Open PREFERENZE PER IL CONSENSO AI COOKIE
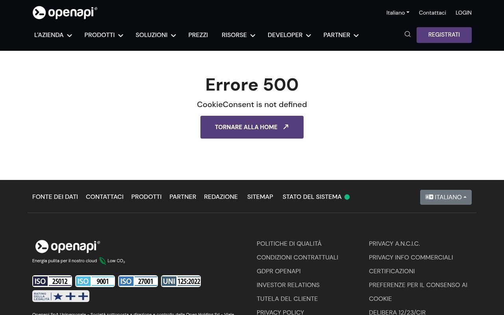Screen dimensions: 504x315 [x=418, y=292]
